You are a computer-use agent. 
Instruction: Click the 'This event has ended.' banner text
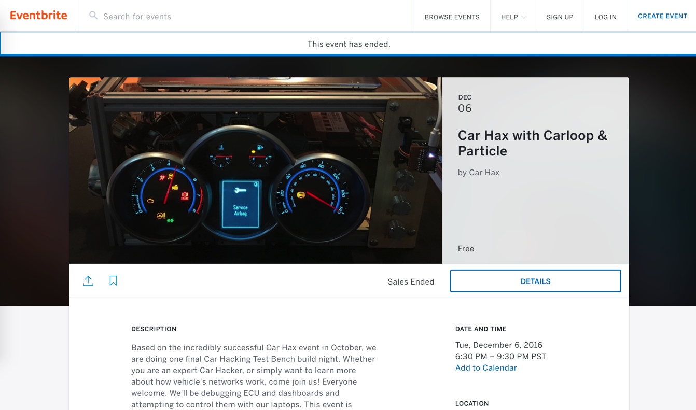[349, 44]
